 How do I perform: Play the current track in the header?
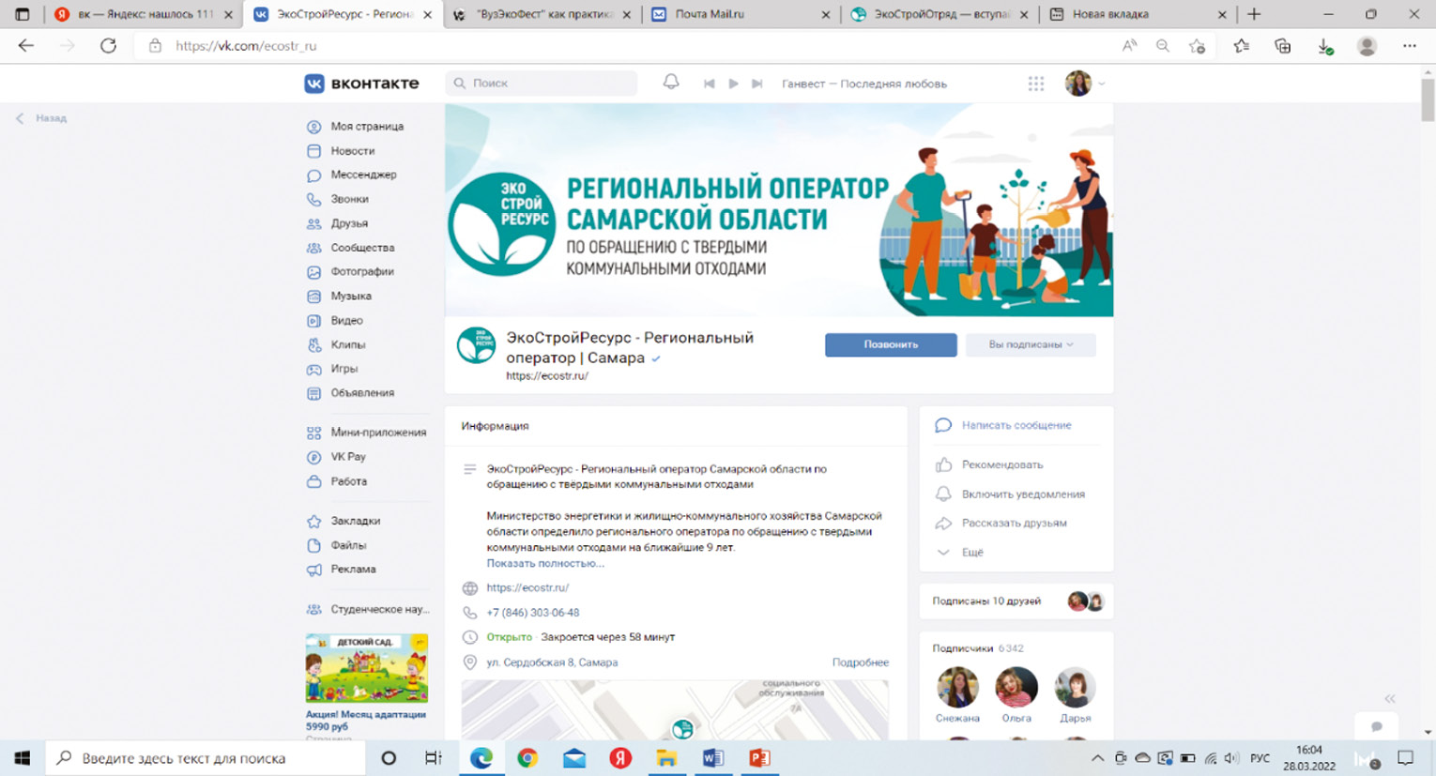coord(733,84)
